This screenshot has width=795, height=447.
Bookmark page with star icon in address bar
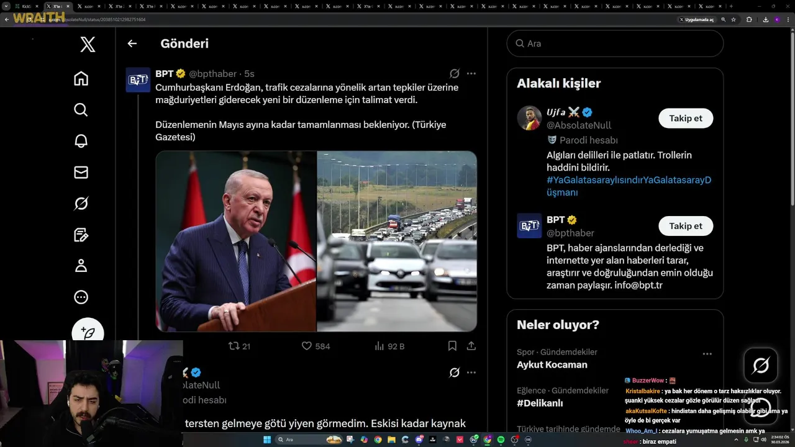(x=734, y=19)
